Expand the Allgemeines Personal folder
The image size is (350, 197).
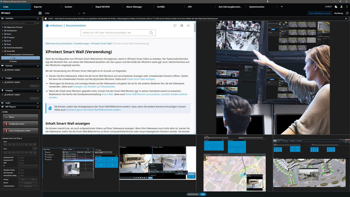3,27
